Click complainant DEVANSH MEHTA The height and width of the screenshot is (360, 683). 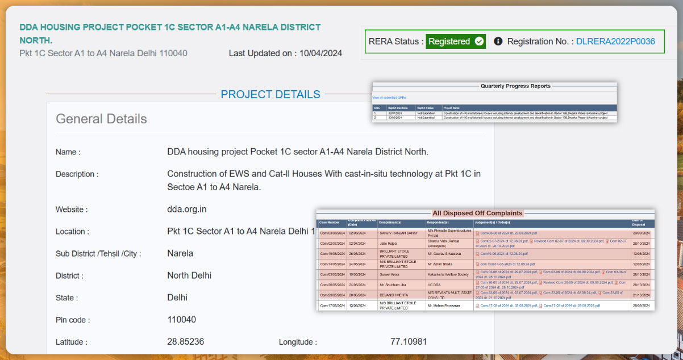click(394, 295)
